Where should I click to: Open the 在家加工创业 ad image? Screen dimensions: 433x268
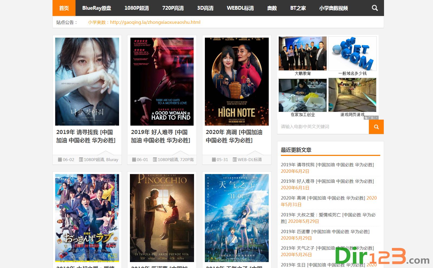tap(303, 95)
